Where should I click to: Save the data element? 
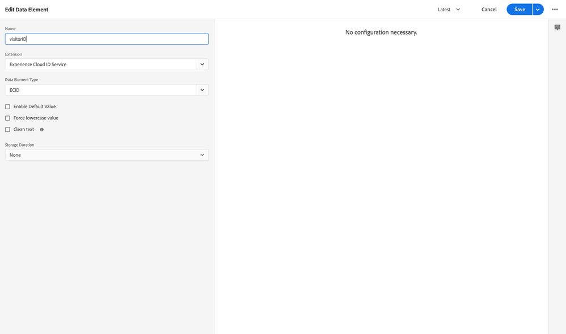pos(519,10)
